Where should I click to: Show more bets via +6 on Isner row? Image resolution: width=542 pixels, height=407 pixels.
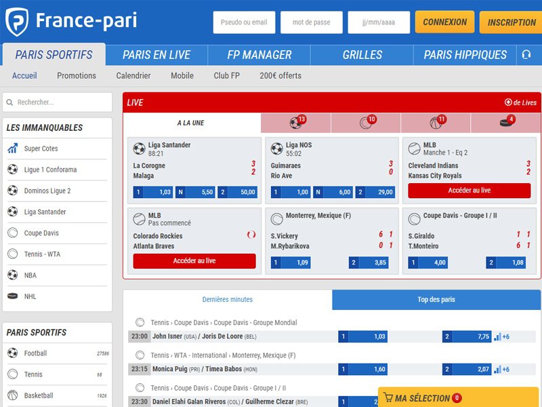pyautogui.click(x=505, y=336)
